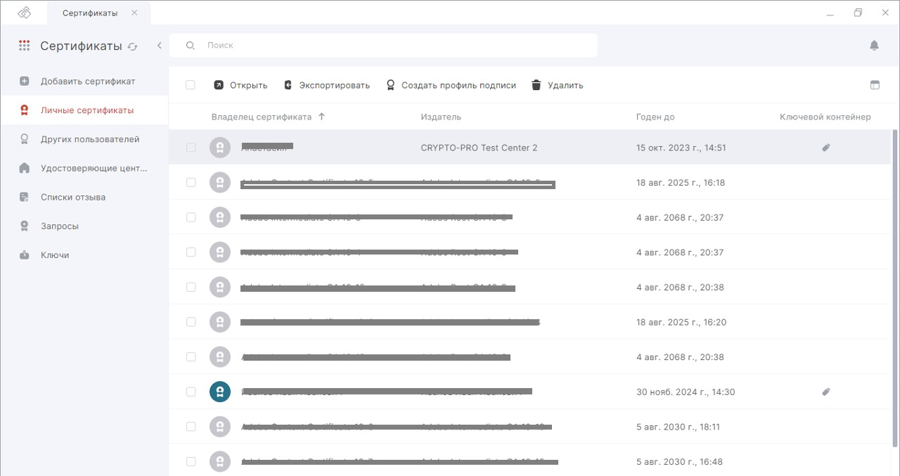This screenshot has width=900, height=476.
Task: Click the vertical scrollbar of the list
Action: coord(895,288)
